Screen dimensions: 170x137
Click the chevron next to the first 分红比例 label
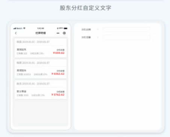(x=98, y=29)
